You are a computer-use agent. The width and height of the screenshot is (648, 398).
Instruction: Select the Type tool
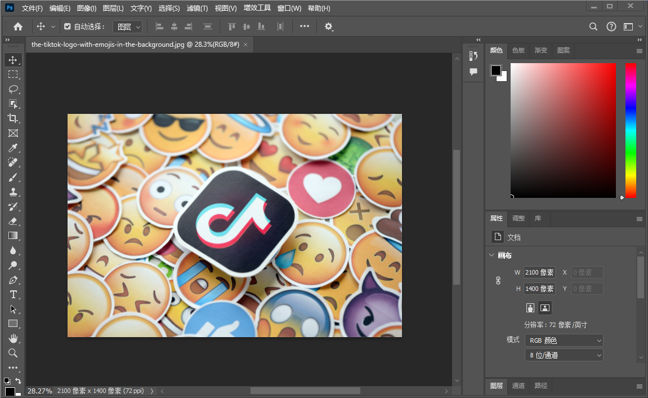(14, 294)
